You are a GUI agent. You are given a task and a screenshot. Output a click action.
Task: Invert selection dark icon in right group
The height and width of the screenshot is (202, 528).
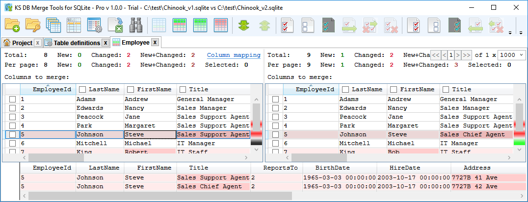(x=454, y=25)
